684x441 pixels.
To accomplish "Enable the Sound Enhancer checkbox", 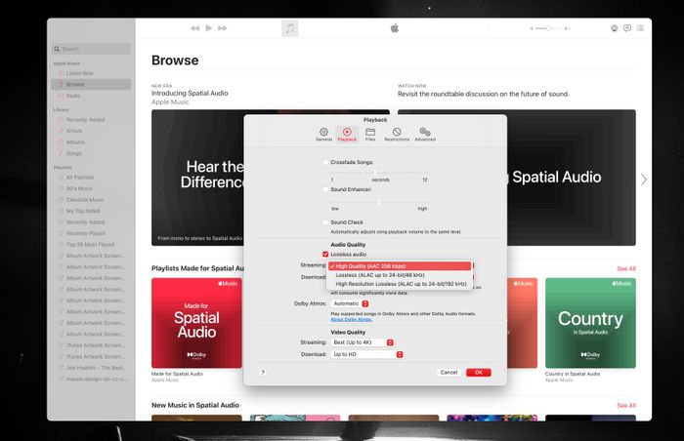I will pos(325,189).
